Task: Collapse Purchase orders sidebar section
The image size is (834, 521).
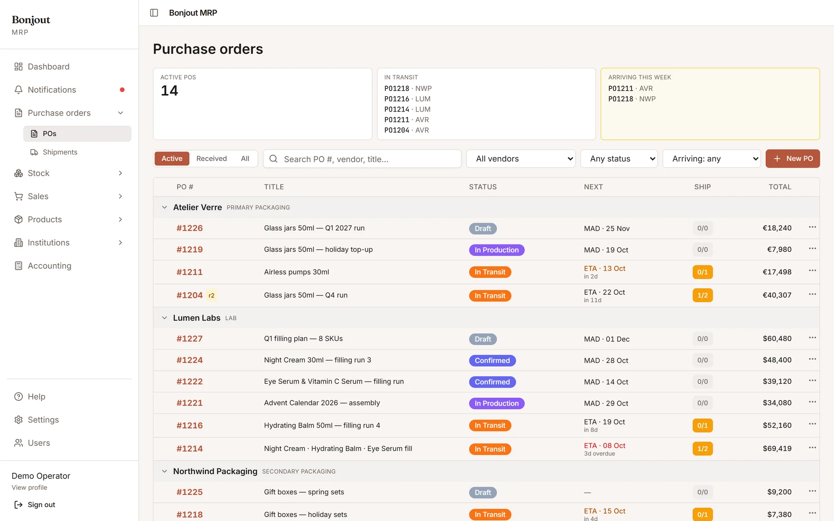Action: [120, 113]
